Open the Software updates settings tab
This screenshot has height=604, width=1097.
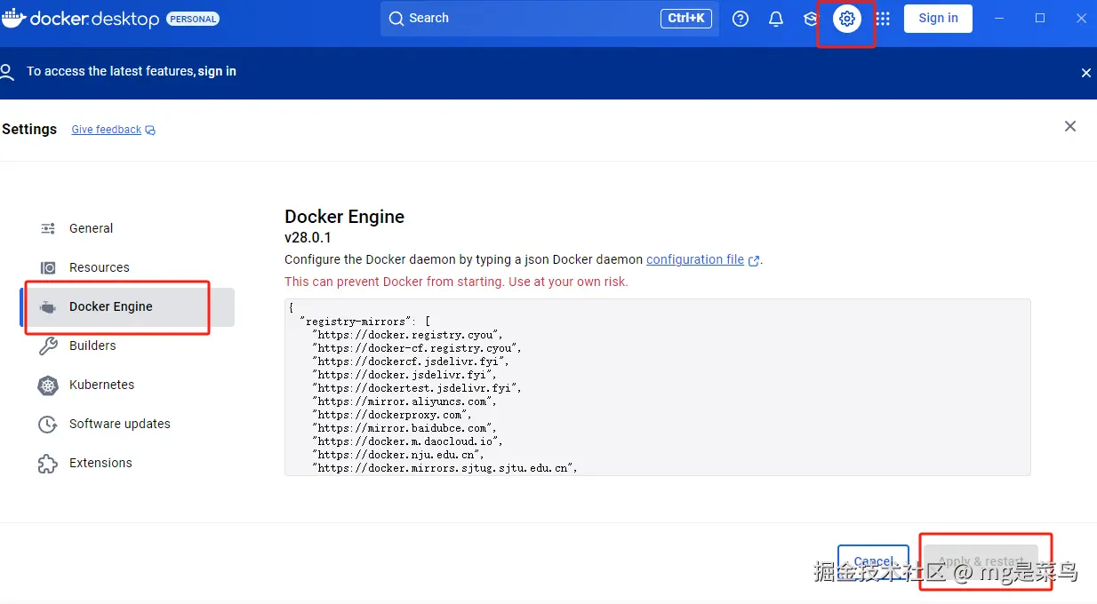pos(127,424)
